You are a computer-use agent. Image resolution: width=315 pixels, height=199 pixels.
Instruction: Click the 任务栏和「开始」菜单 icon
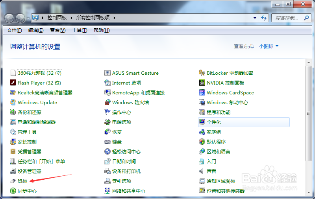pyautogui.click(x=13, y=161)
